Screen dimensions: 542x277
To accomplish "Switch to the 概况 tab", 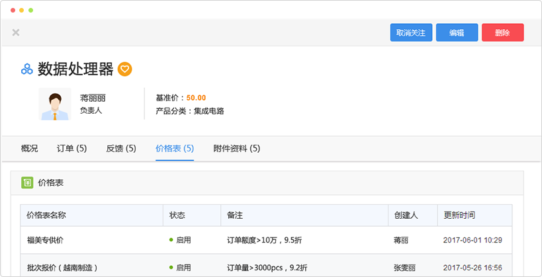I will [x=30, y=149].
